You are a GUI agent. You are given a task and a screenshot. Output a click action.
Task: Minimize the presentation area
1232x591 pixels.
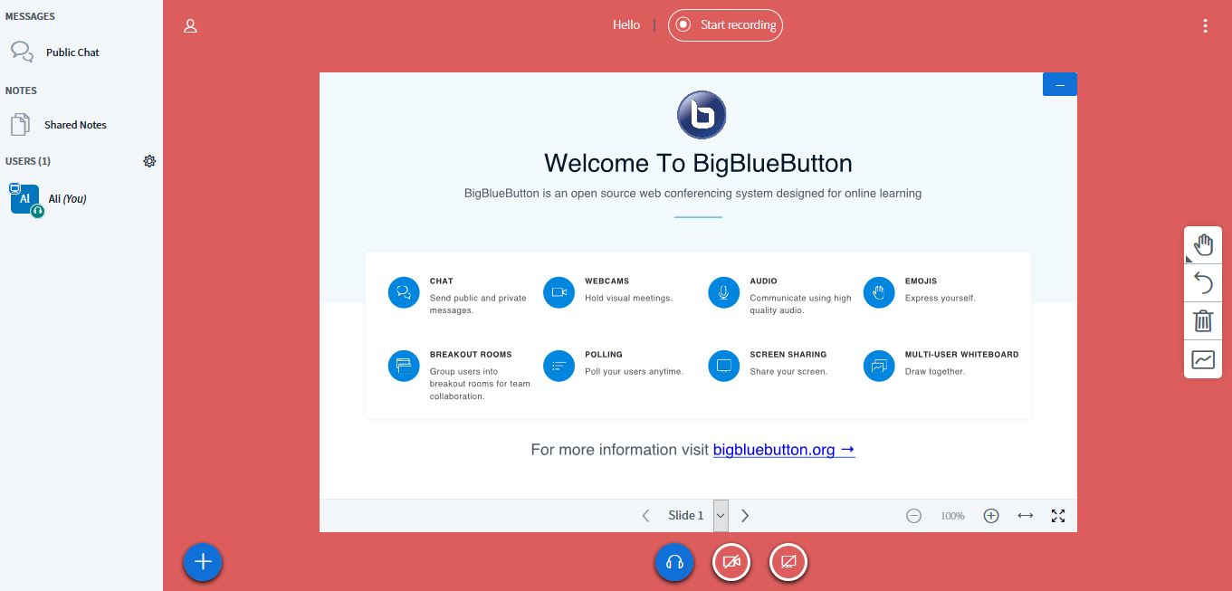pyautogui.click(x=1059, y=83)
